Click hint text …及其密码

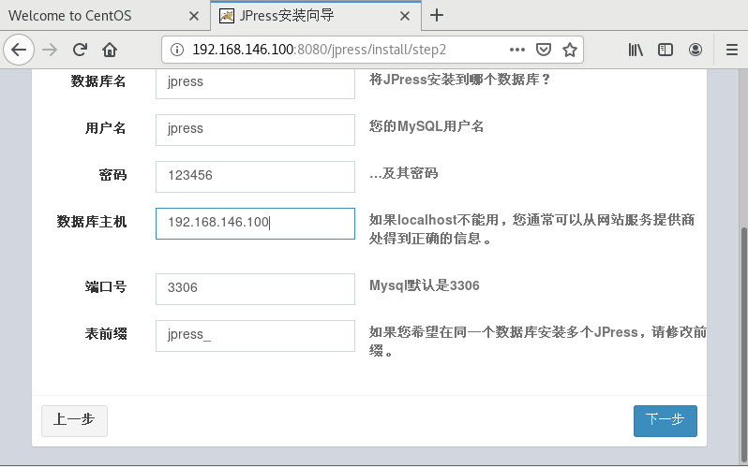pyautogui.click(x=404, y=173)
